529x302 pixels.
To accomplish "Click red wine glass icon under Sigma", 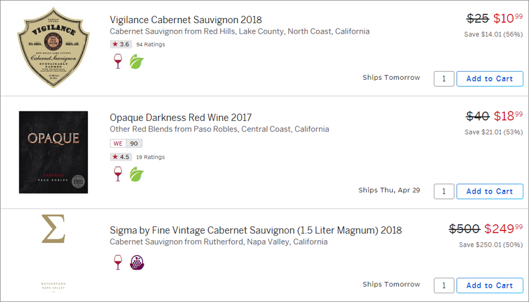I will [x=118, y=262].
